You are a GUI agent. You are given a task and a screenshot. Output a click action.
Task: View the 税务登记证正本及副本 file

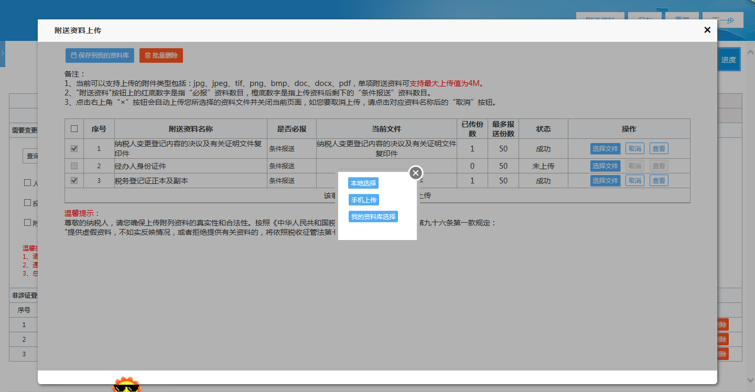pos(659,181)
